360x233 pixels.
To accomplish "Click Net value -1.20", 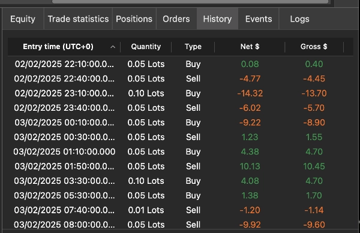I will pyautogui.click(x=250, y=210).
